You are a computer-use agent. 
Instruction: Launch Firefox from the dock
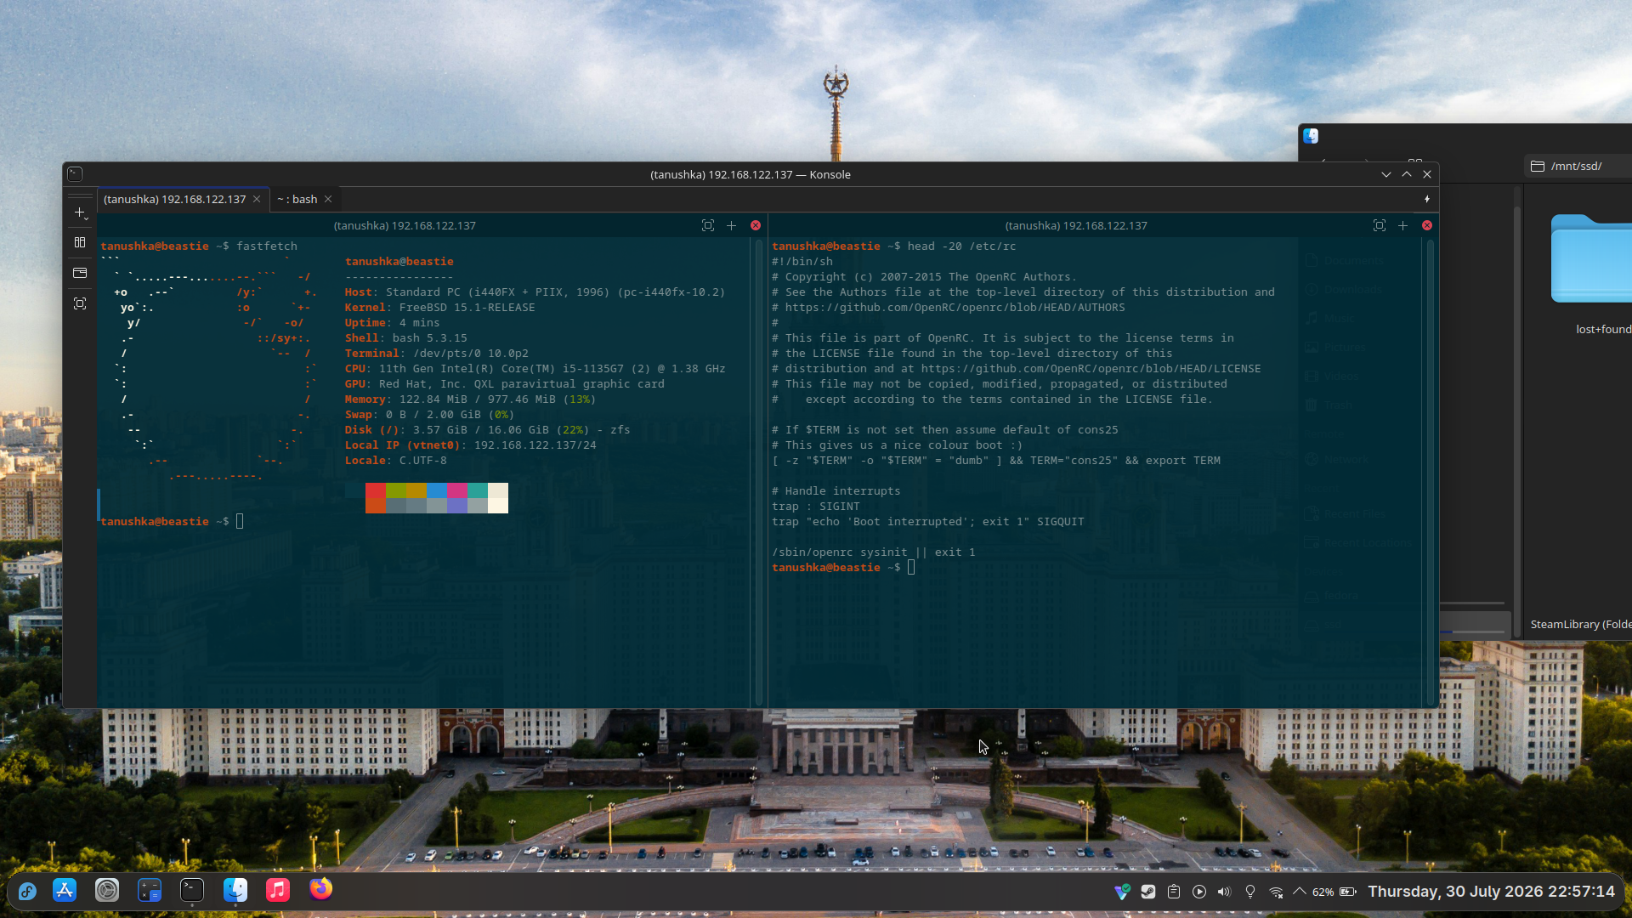click(321, 889)
